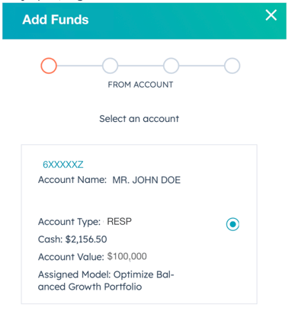Click the Assigned Model label
Image resolution: width=295 pixels, height=311 pixels.
(x=74, y=274)
